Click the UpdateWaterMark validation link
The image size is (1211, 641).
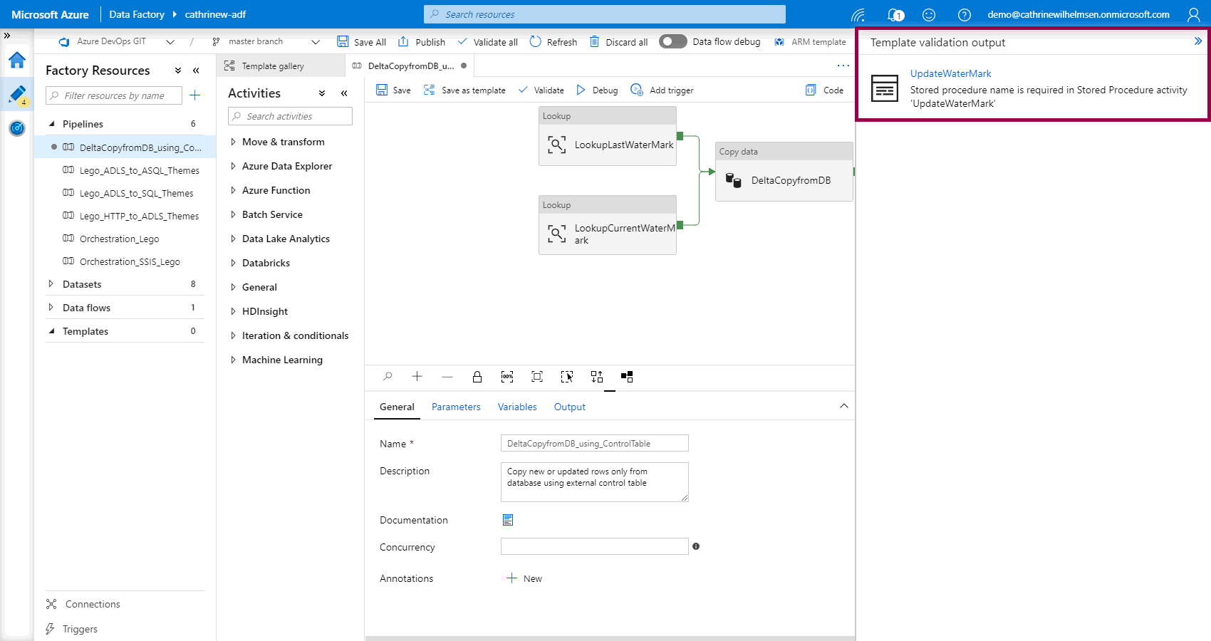point(950,73)
